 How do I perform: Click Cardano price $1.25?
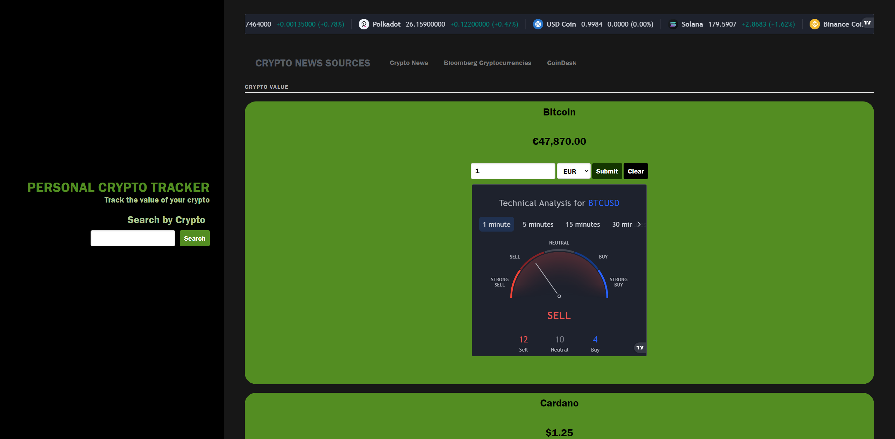click(559, 433)
